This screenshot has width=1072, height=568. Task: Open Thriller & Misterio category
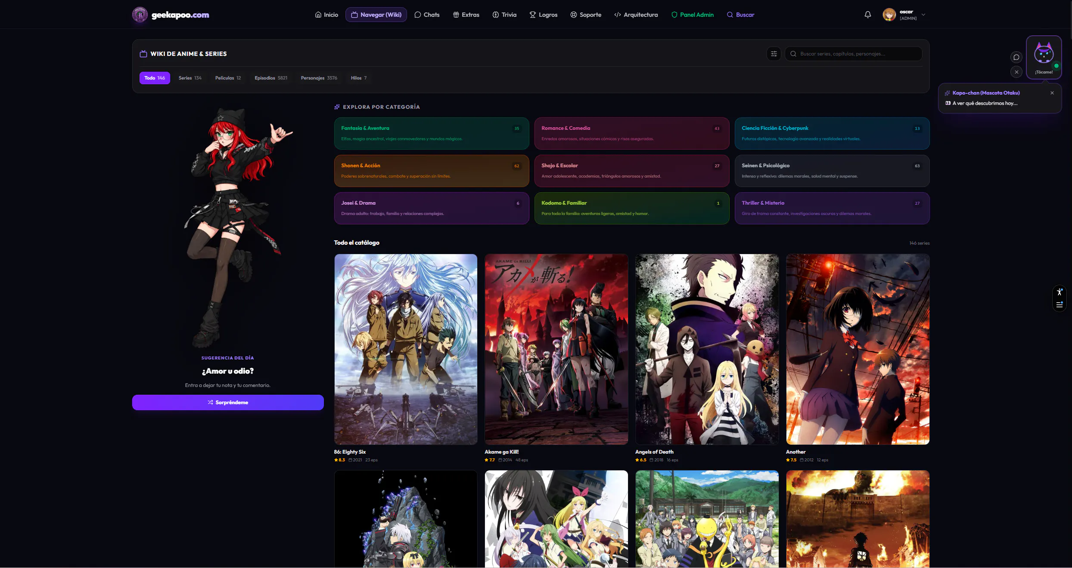pos(832,208)
